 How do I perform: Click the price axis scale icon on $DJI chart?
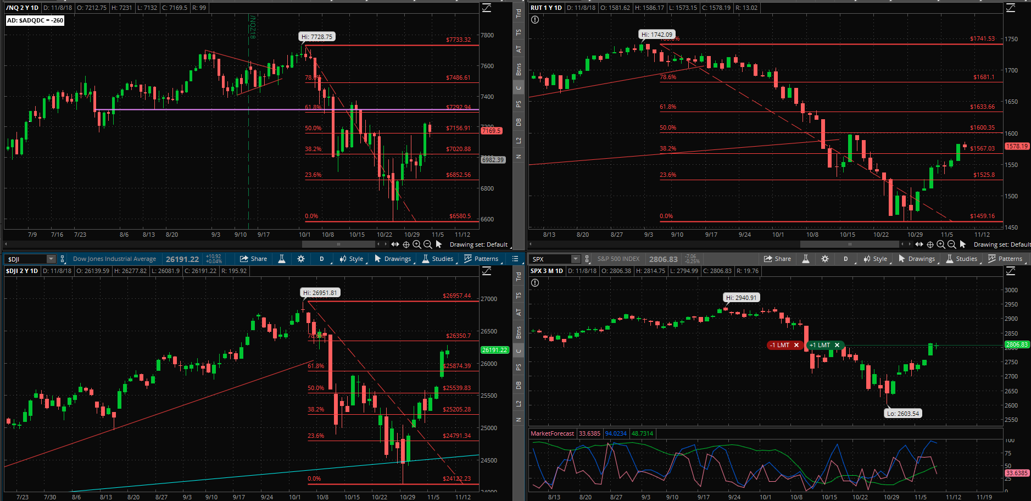487,271
